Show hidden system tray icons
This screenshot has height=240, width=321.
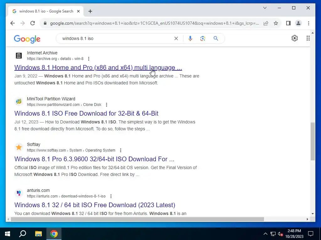point(265,234)
